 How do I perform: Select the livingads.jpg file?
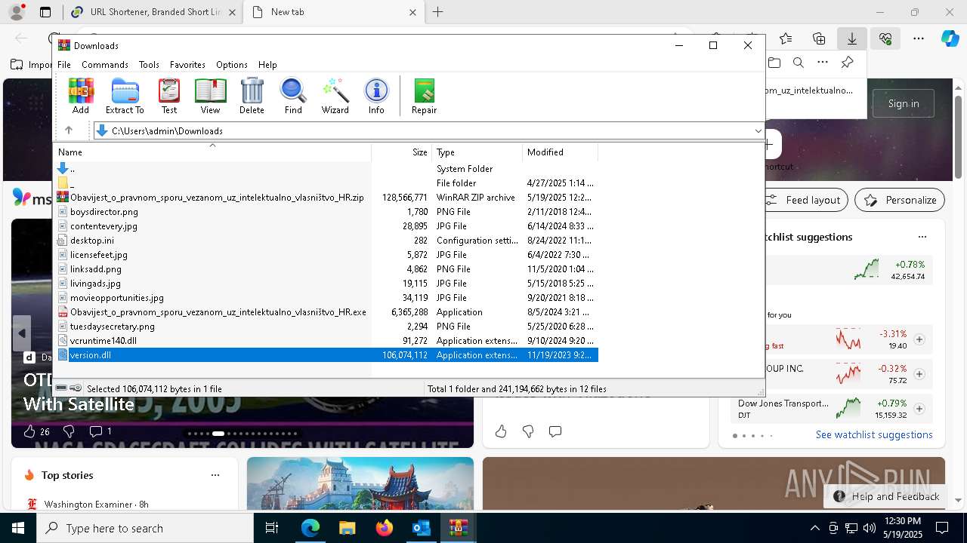[326, 284]
